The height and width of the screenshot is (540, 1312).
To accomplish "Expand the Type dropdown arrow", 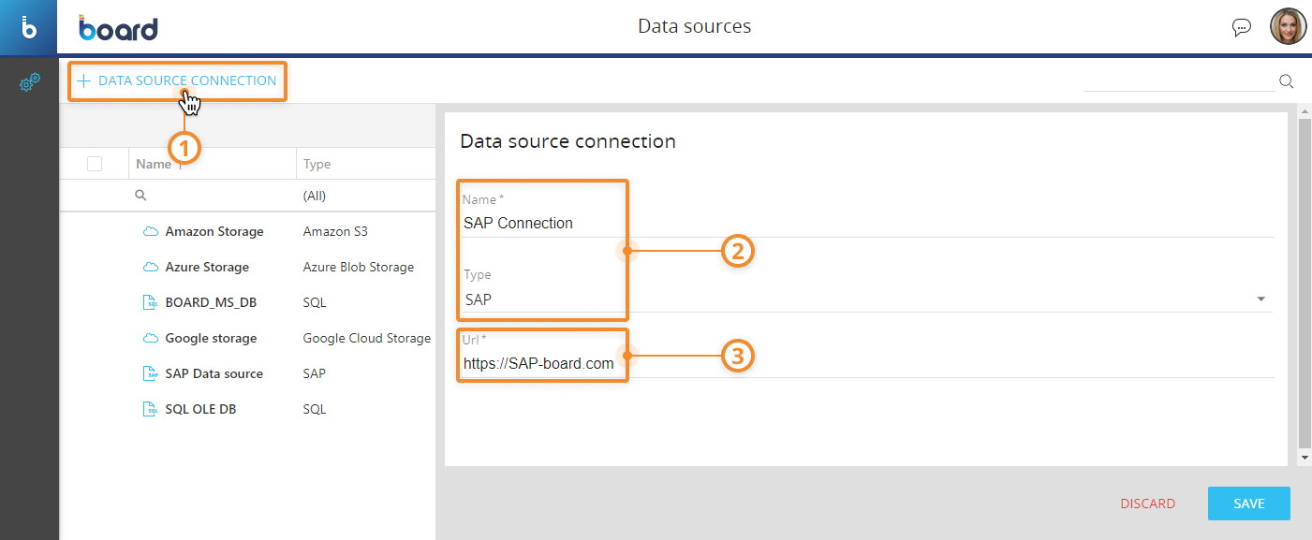I will [x=1260, y=299].
